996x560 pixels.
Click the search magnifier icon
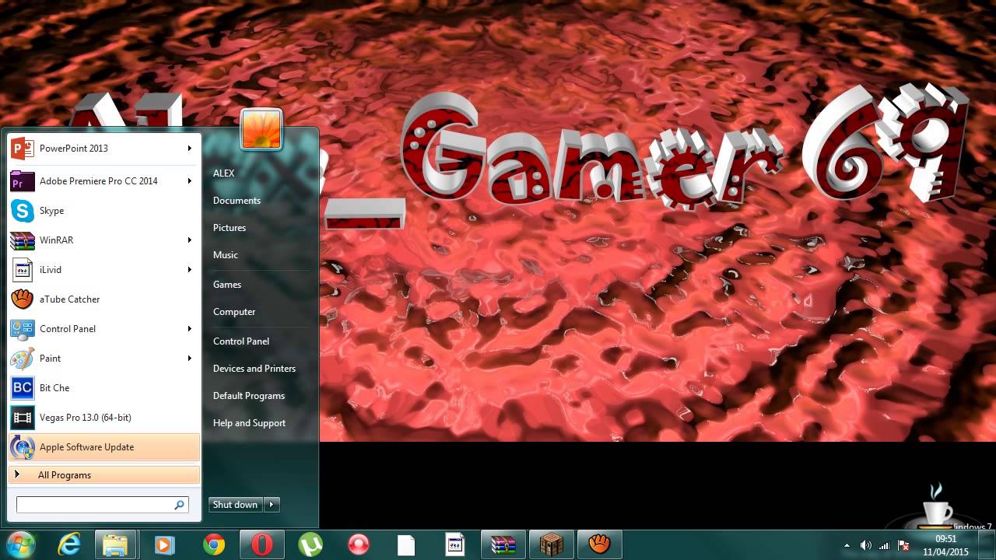point(179,505)
